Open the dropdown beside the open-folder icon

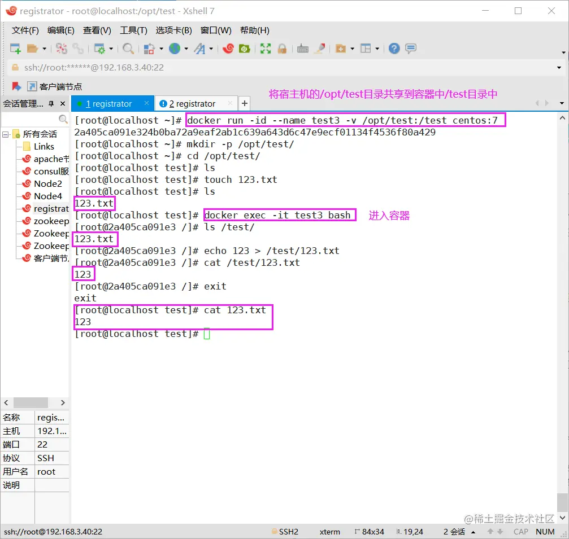[44, 48]
